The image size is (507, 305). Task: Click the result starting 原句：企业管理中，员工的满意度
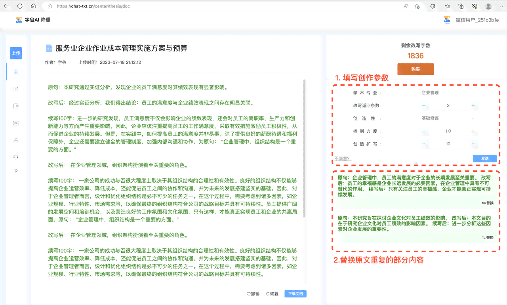[415, 186]
